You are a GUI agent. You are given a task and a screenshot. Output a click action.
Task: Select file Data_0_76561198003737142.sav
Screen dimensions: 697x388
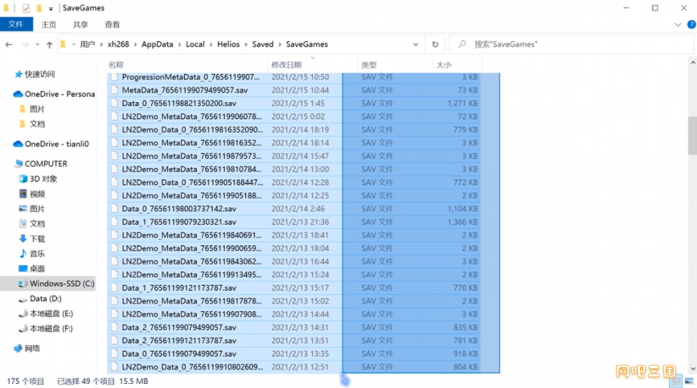[x=179, y=209]
